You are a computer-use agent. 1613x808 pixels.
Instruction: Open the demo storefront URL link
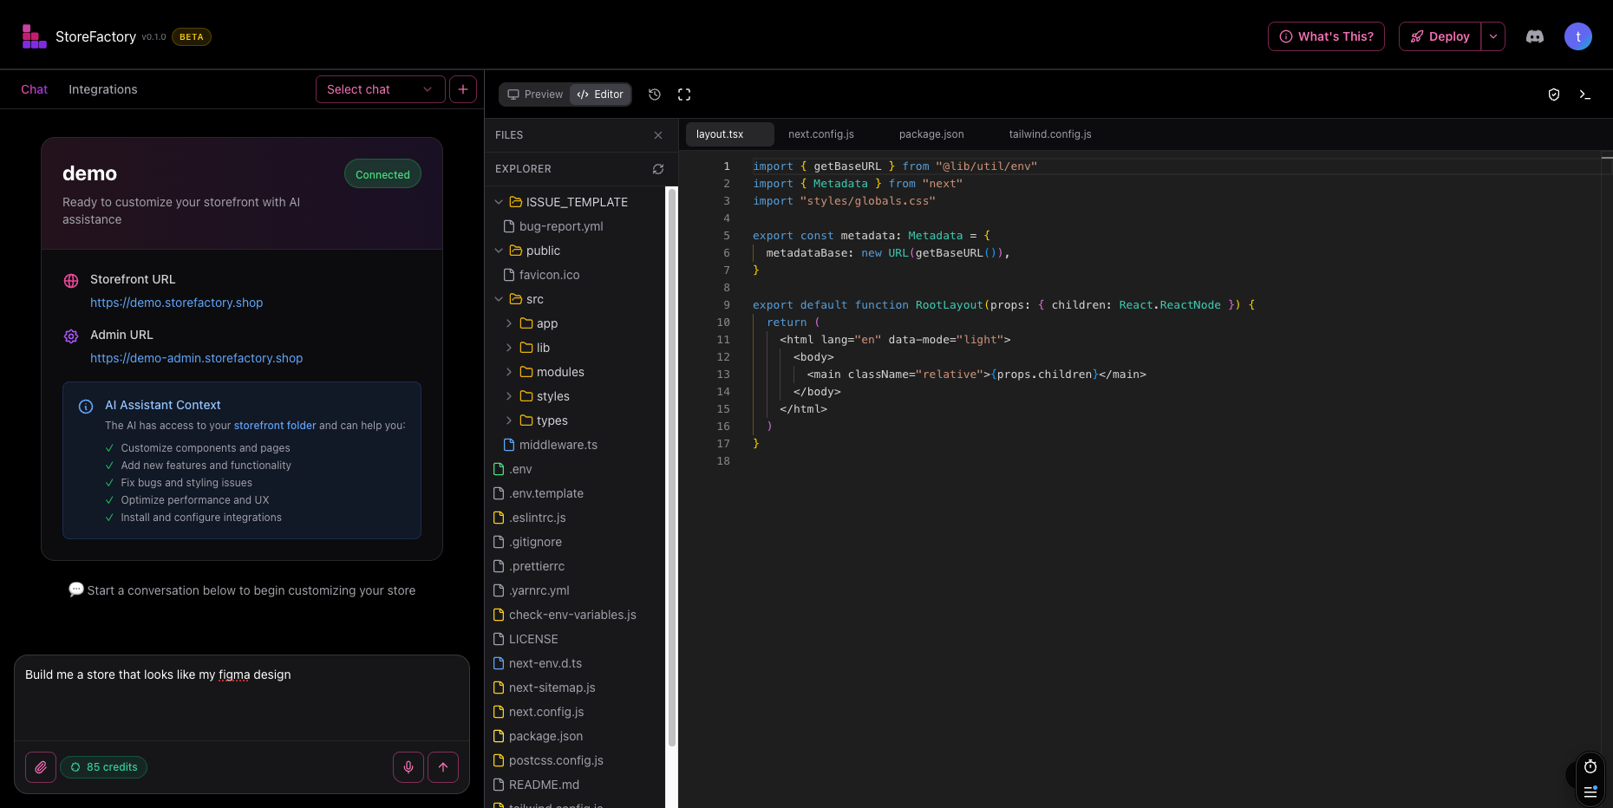pos(176,303)
